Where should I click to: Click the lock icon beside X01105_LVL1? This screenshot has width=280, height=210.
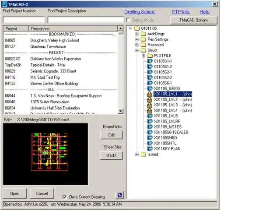[x=150, y=94]
